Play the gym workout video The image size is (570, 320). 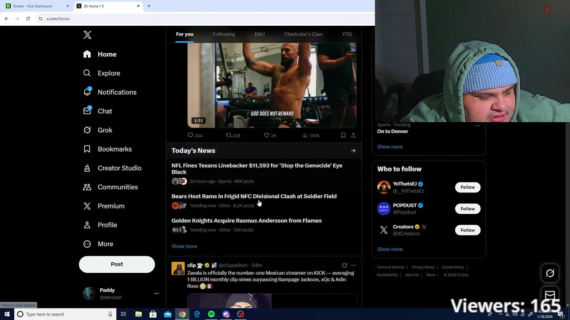pos(272,85)
